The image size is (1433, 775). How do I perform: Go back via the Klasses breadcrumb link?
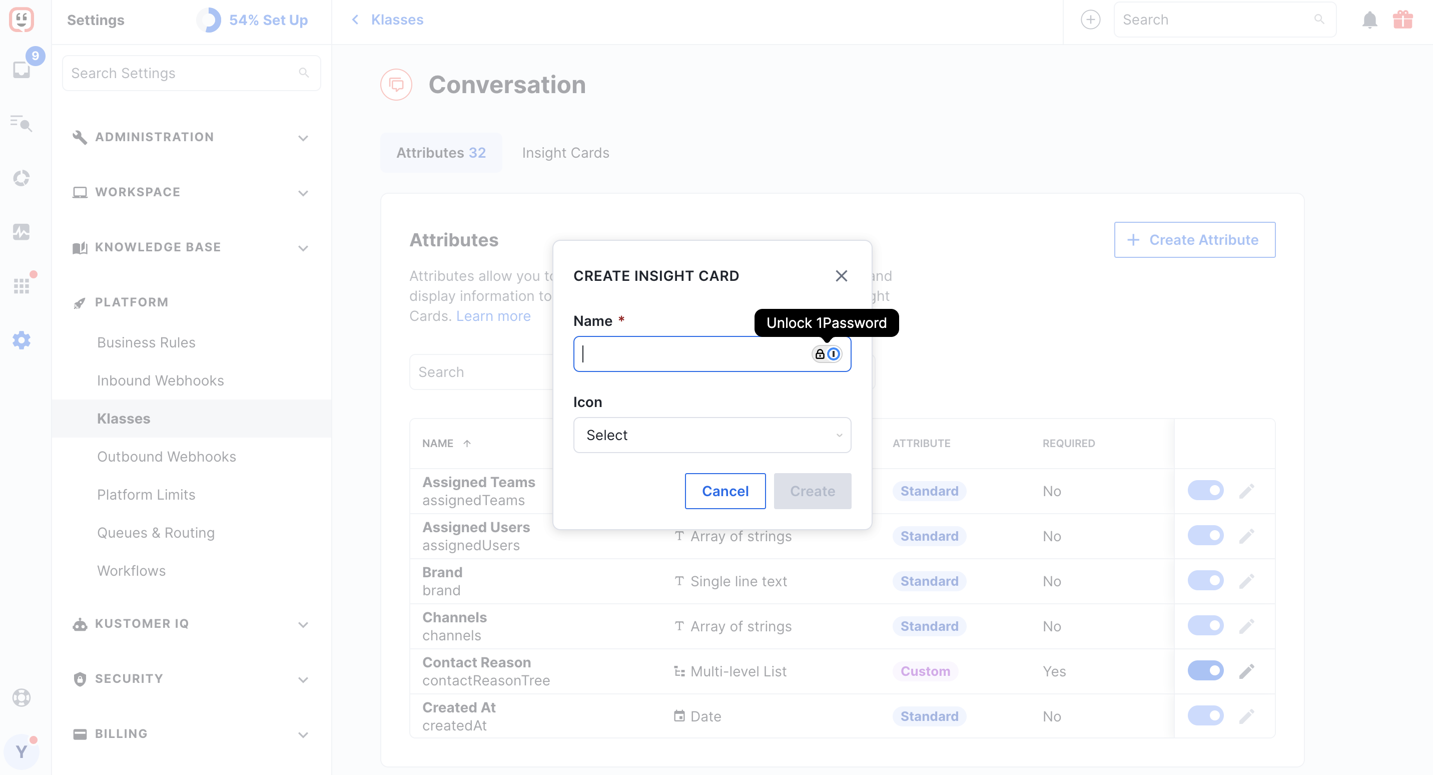397,20
